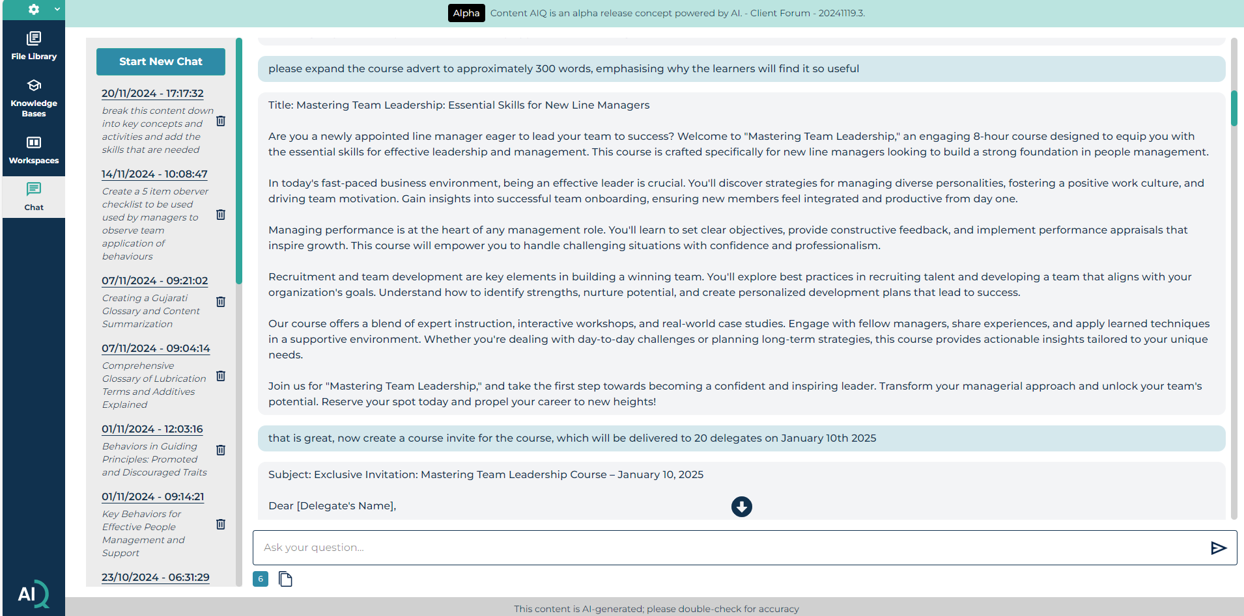Click the "Dear [Delegate's Name]," line
The width and height of the screenshot is (1244, 616).
point(332,506)
